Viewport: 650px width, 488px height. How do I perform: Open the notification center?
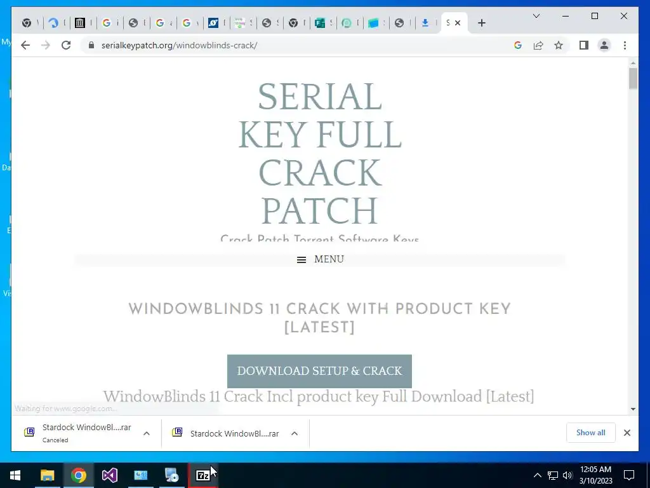[x=629, y=475]
